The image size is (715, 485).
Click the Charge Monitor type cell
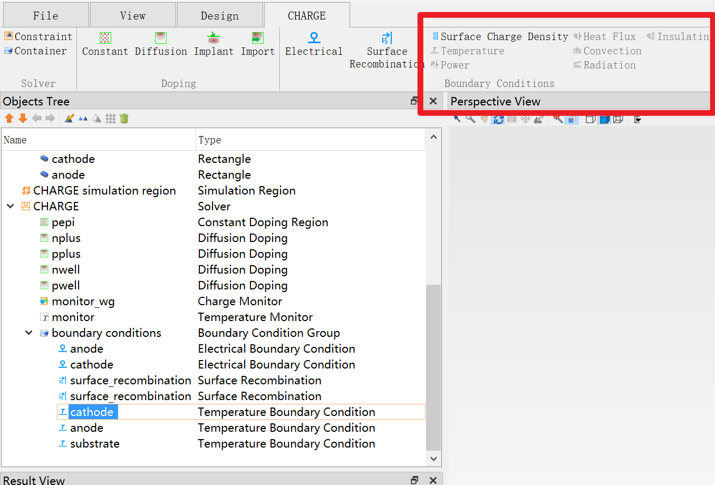240,301
